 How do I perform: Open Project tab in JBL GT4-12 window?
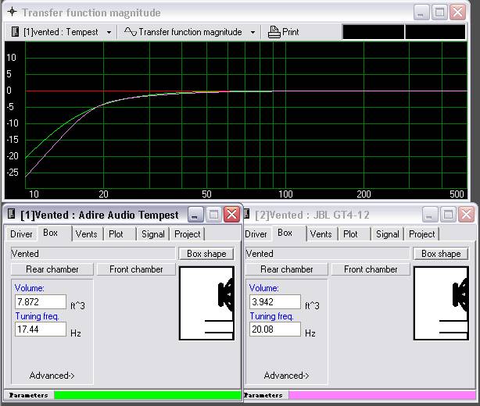421,234
